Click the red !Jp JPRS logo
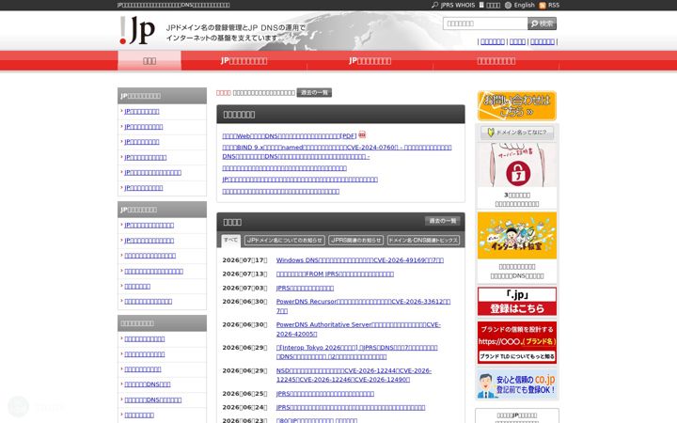The height and width of the screenshot is (423, 677). click(137, 30)
